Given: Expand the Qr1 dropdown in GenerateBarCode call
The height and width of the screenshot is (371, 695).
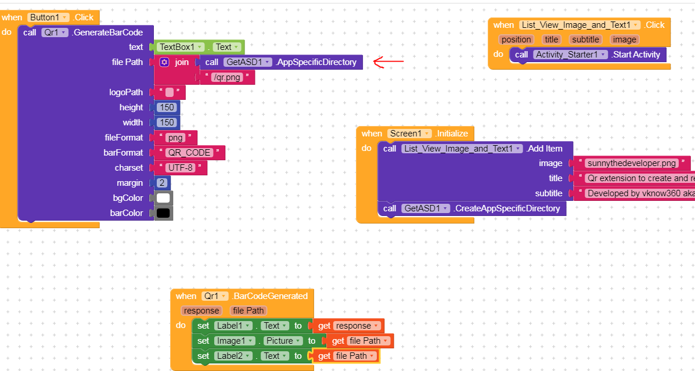Looking at the screenshot, I should pyautogui.click(x=55, y=33).
